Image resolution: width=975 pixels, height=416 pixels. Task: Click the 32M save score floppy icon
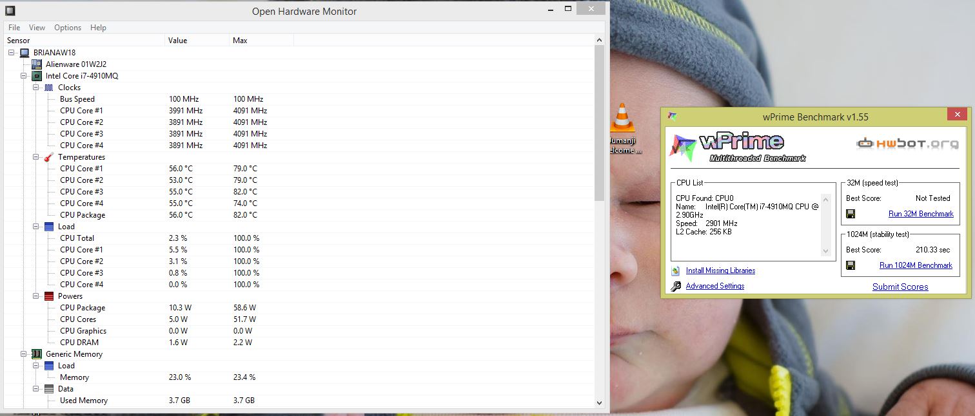tap(851, 214)
